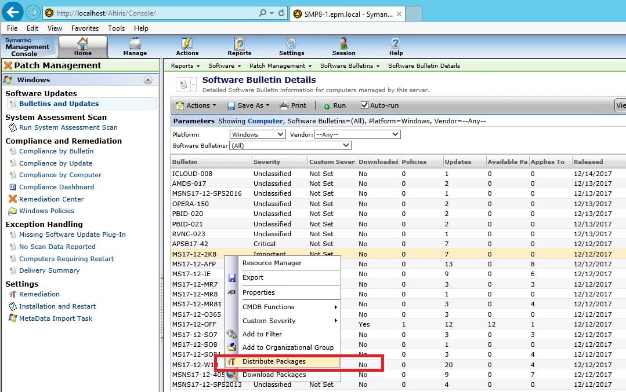
Task: Open the browser Favorites menu
Action: click(85, 28)
